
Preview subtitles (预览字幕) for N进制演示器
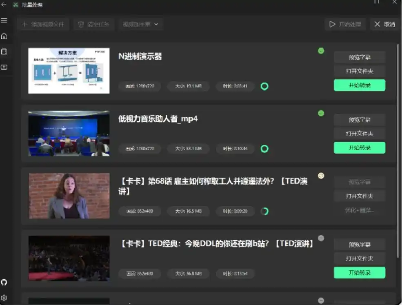click(360, 57)
